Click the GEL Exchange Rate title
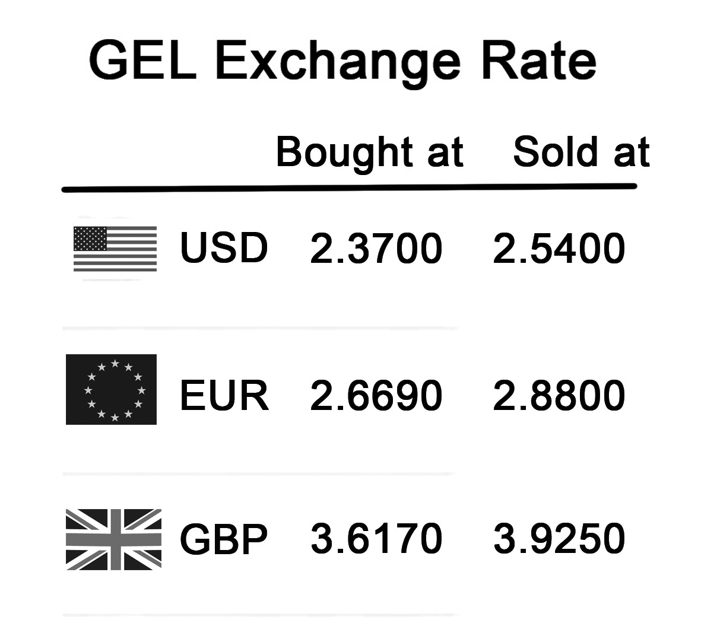Image resolution: width=701 pixels, height=639 pixels. 343,61
